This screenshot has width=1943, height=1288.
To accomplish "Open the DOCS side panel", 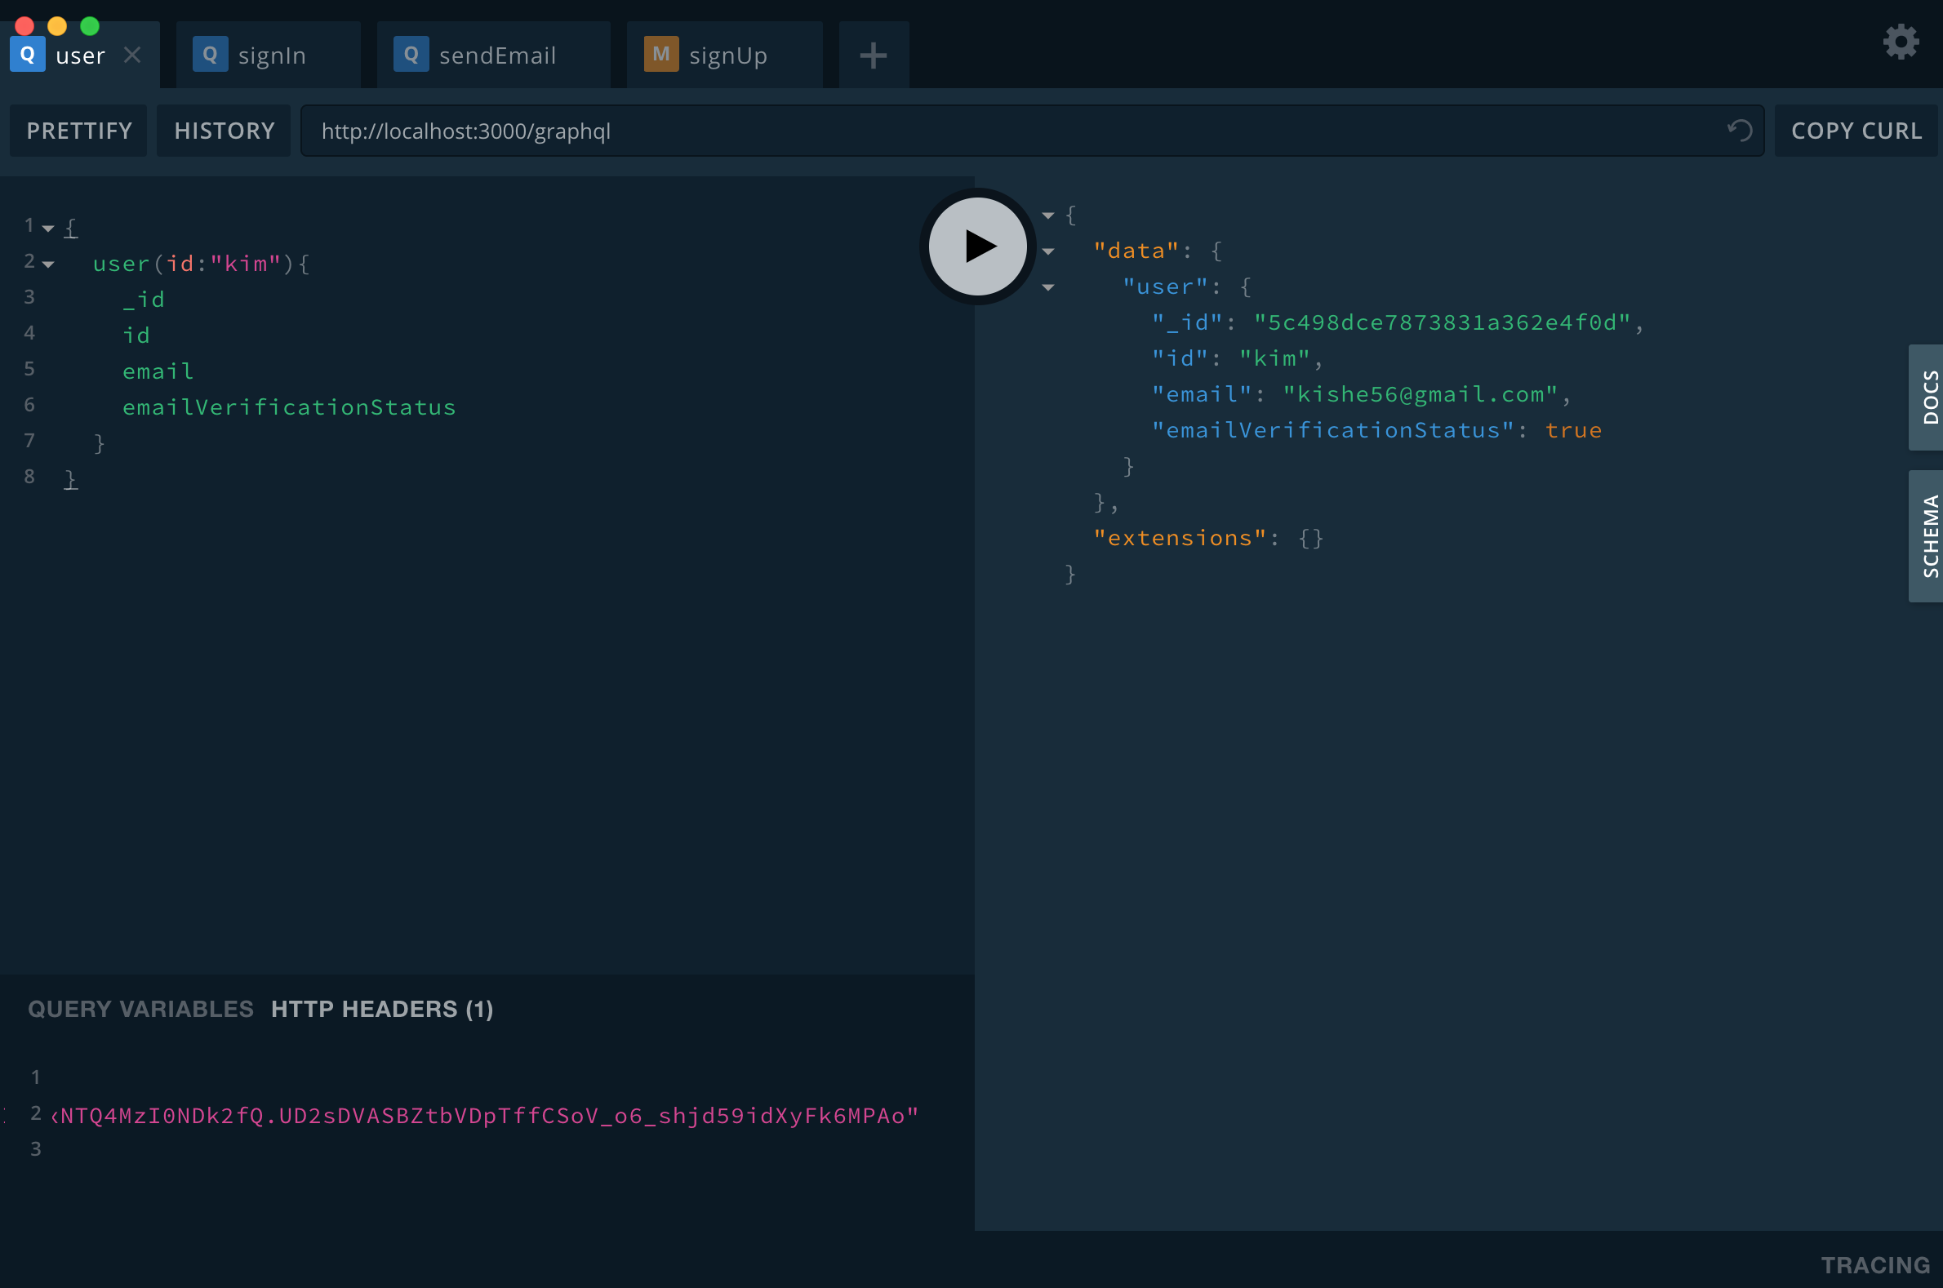I will click(1926, 398).
